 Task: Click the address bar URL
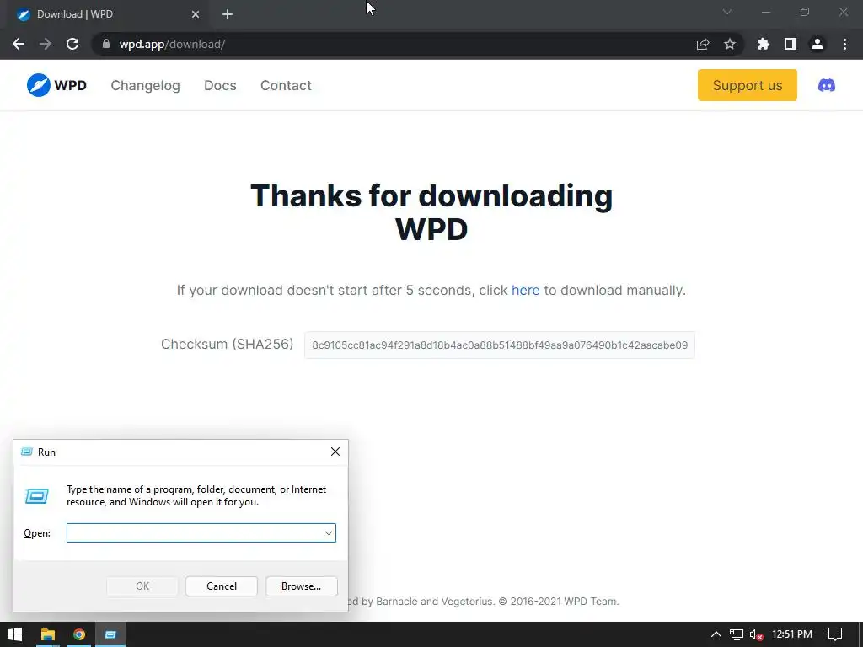pyautogui.click(x=172, y=44)
